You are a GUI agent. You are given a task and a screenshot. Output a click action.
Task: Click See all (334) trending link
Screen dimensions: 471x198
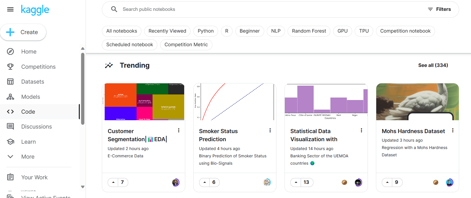click(433, 65)
